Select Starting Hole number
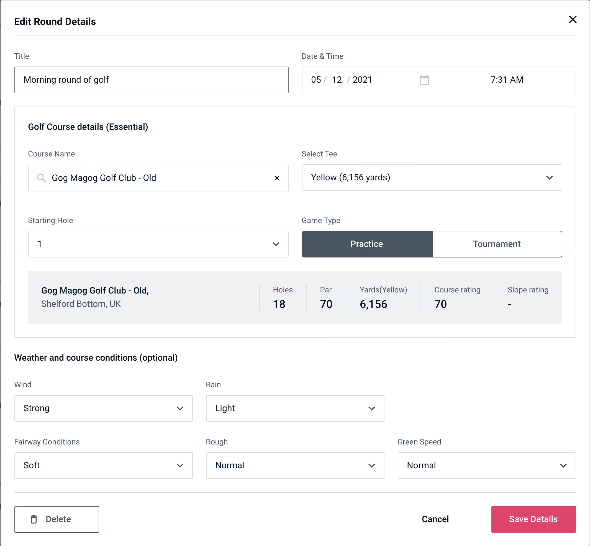590x546 pixels. [x=158, y=244]
